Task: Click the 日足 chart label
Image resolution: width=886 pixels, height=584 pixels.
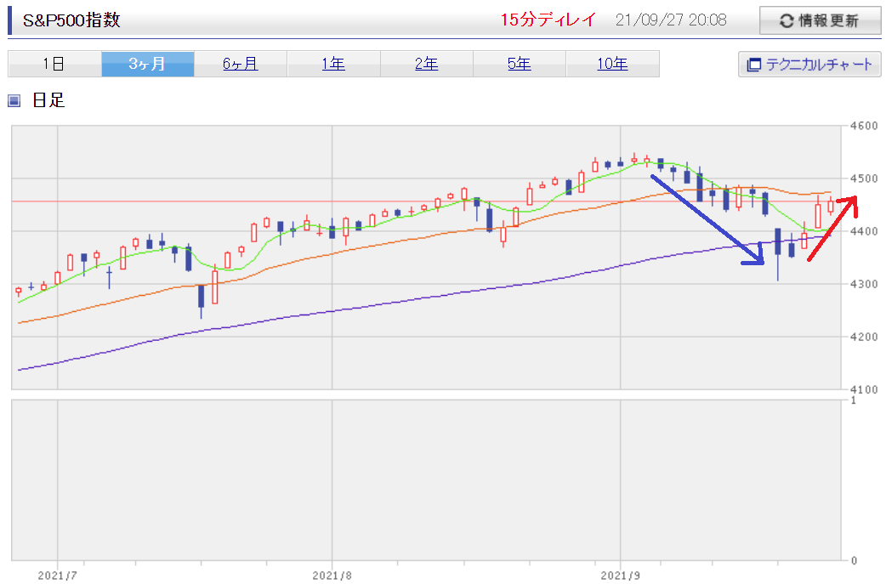Action: 48,100
